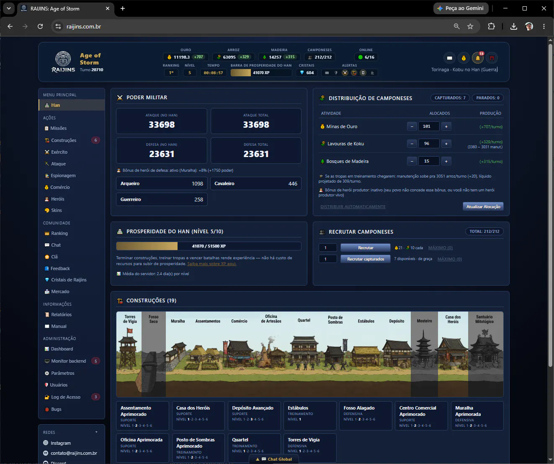Click Recrutar capturados button
This screenshot has height=464, width=554.
pyautogui.click(x=366, y=259)
